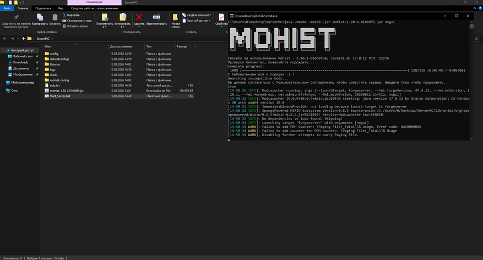The width and height of the screenshot is (483, 260).
Task: Collapse the ribbon using chevron
Action: click(x=474, y=8)
